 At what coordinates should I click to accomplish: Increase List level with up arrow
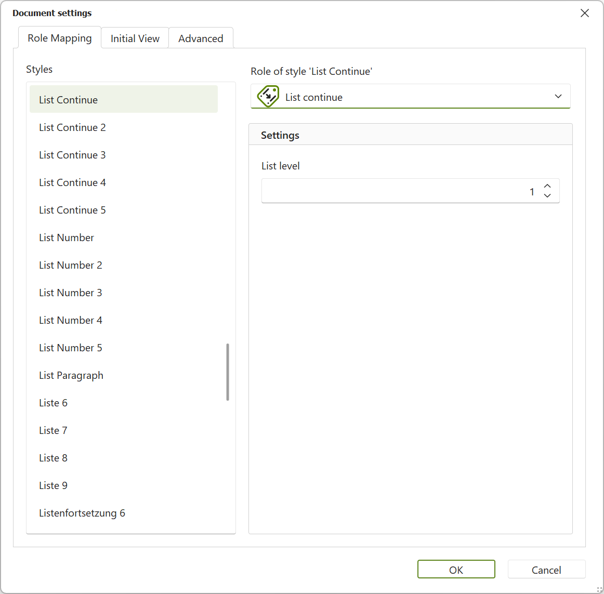point(547,186)
